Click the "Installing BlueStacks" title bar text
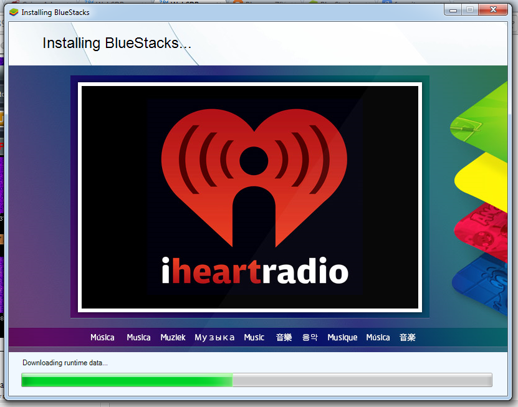Viewport: 518px width, 407px height. point(55,12)
